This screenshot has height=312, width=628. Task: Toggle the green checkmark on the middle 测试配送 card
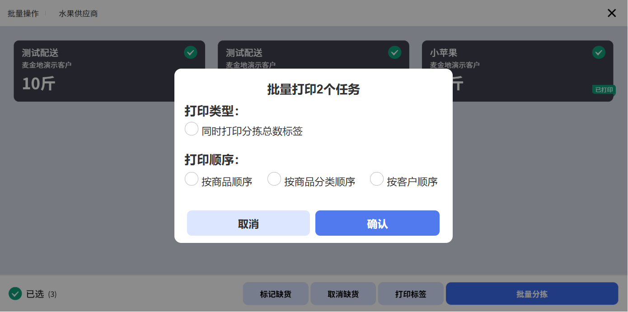point(395,52)
